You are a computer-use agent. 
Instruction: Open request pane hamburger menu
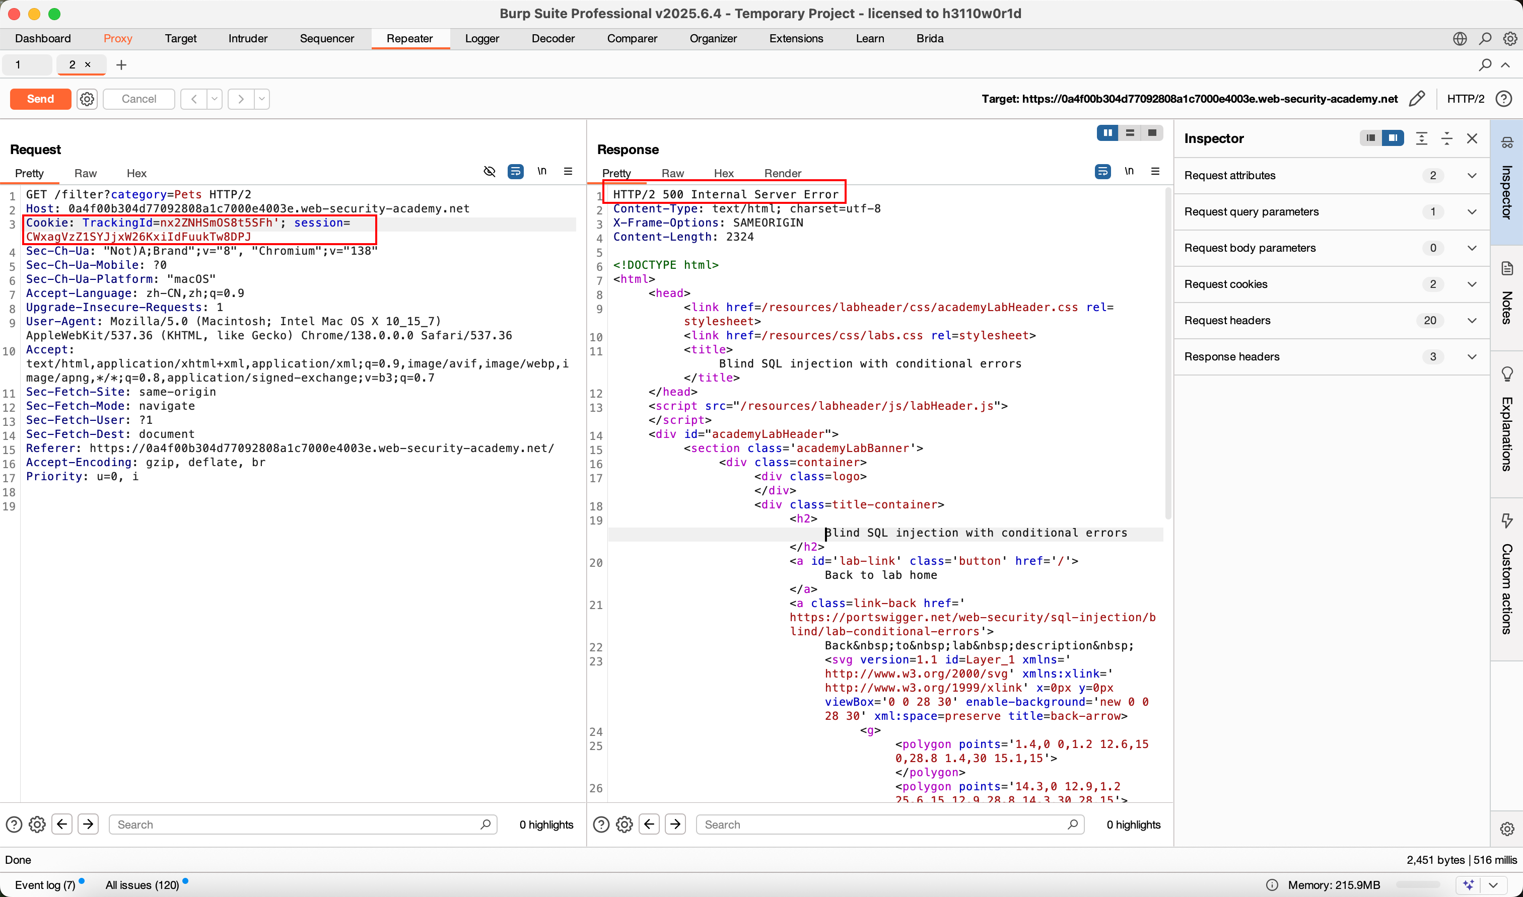568,171
